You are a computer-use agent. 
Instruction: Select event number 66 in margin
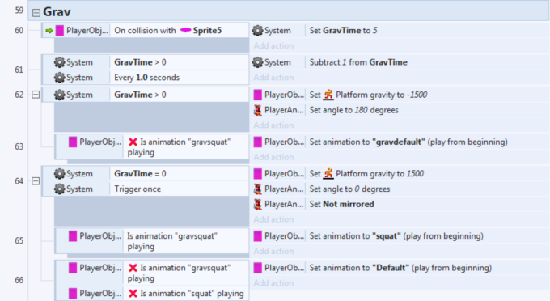click(19, 280)
